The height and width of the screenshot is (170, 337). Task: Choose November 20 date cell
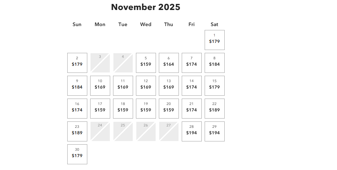click(x=169, y=109)
